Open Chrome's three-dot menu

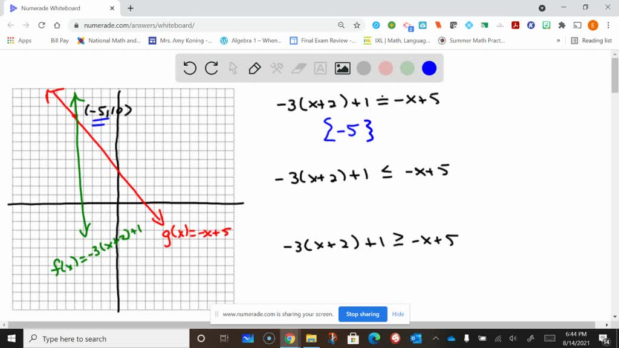pyautogui.click(x=608, y=26)
